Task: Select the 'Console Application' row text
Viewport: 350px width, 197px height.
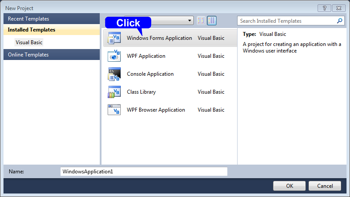Action: tap(150, 74)
